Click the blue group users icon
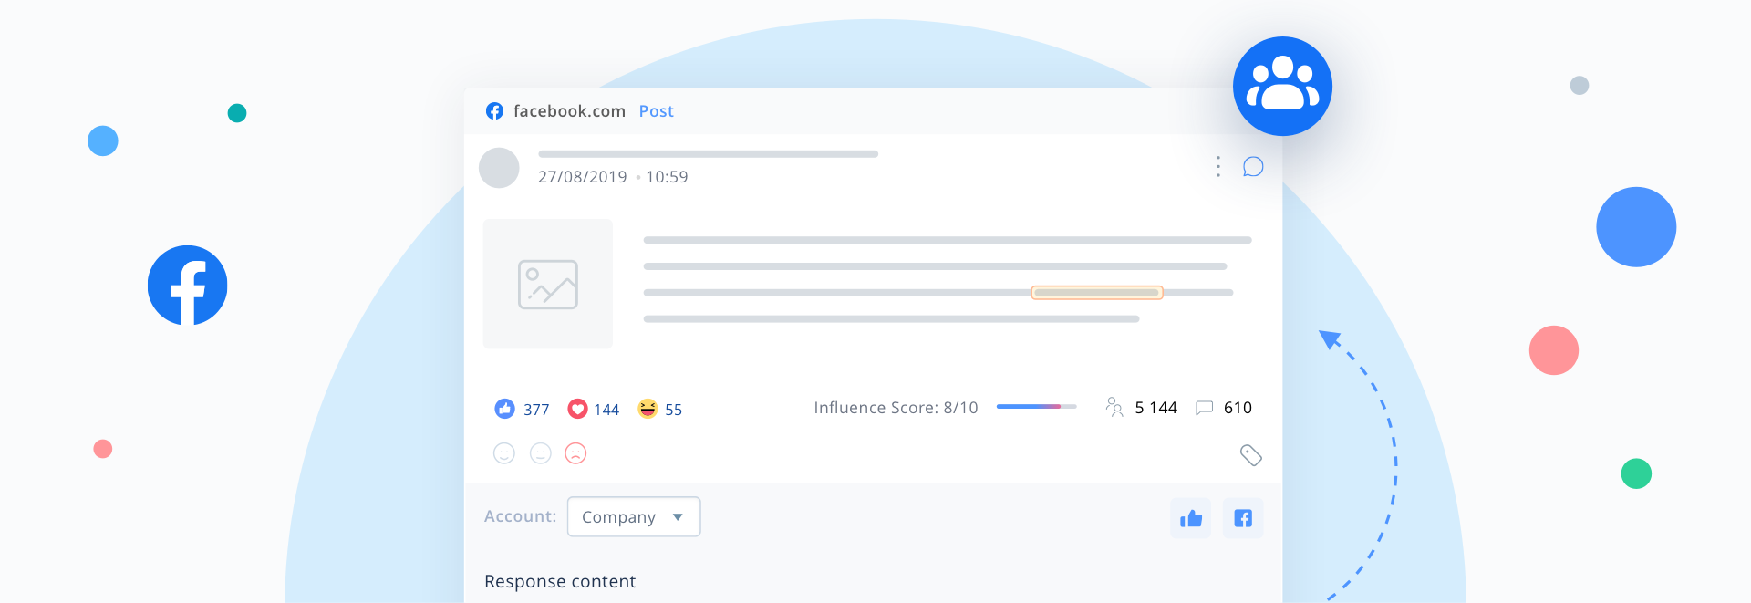This screenshot has width=1751, height=603. click(x=1282, y=87)
